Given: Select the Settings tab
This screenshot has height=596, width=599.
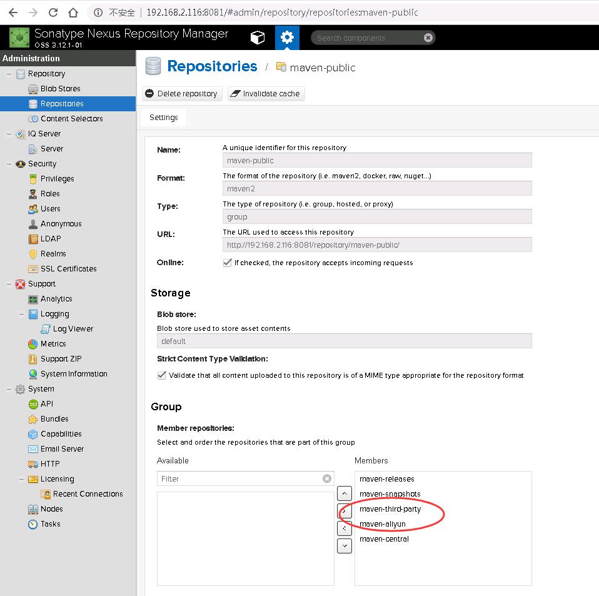Looking at the screenshot, I should pos(163,118).
